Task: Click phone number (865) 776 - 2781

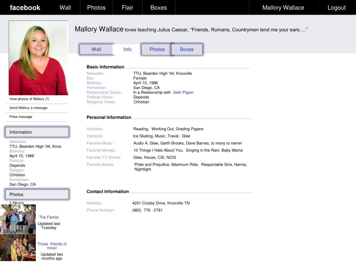Action: click(147, 210)
